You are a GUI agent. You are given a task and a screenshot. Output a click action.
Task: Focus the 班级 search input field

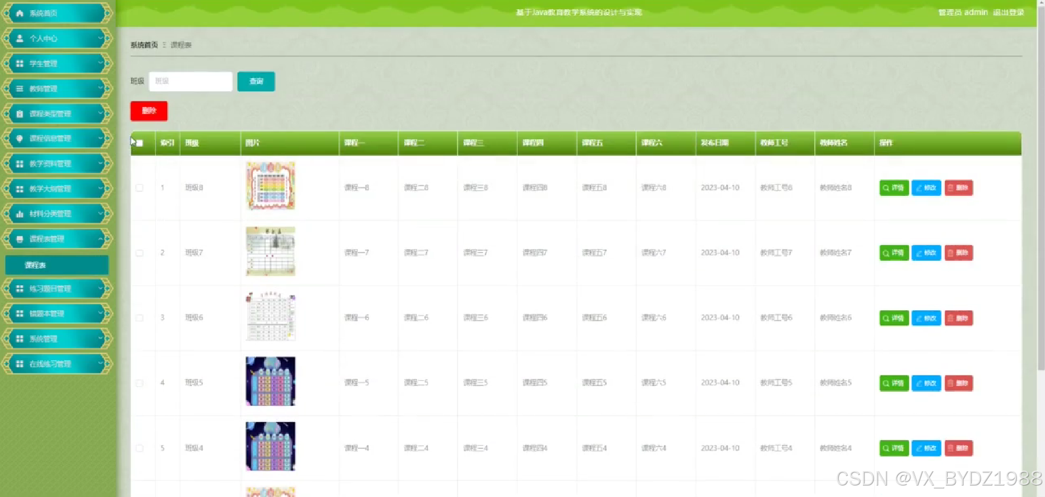tap(191, 81)
